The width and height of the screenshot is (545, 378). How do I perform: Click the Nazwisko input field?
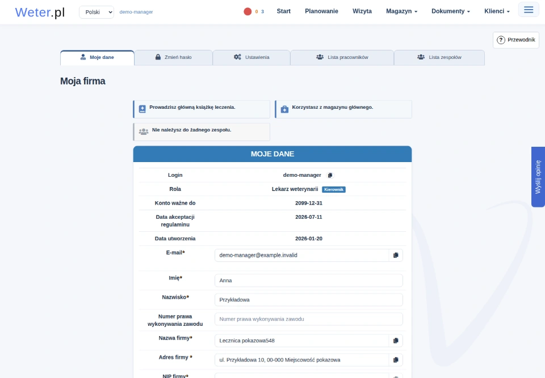click(309, 300)
